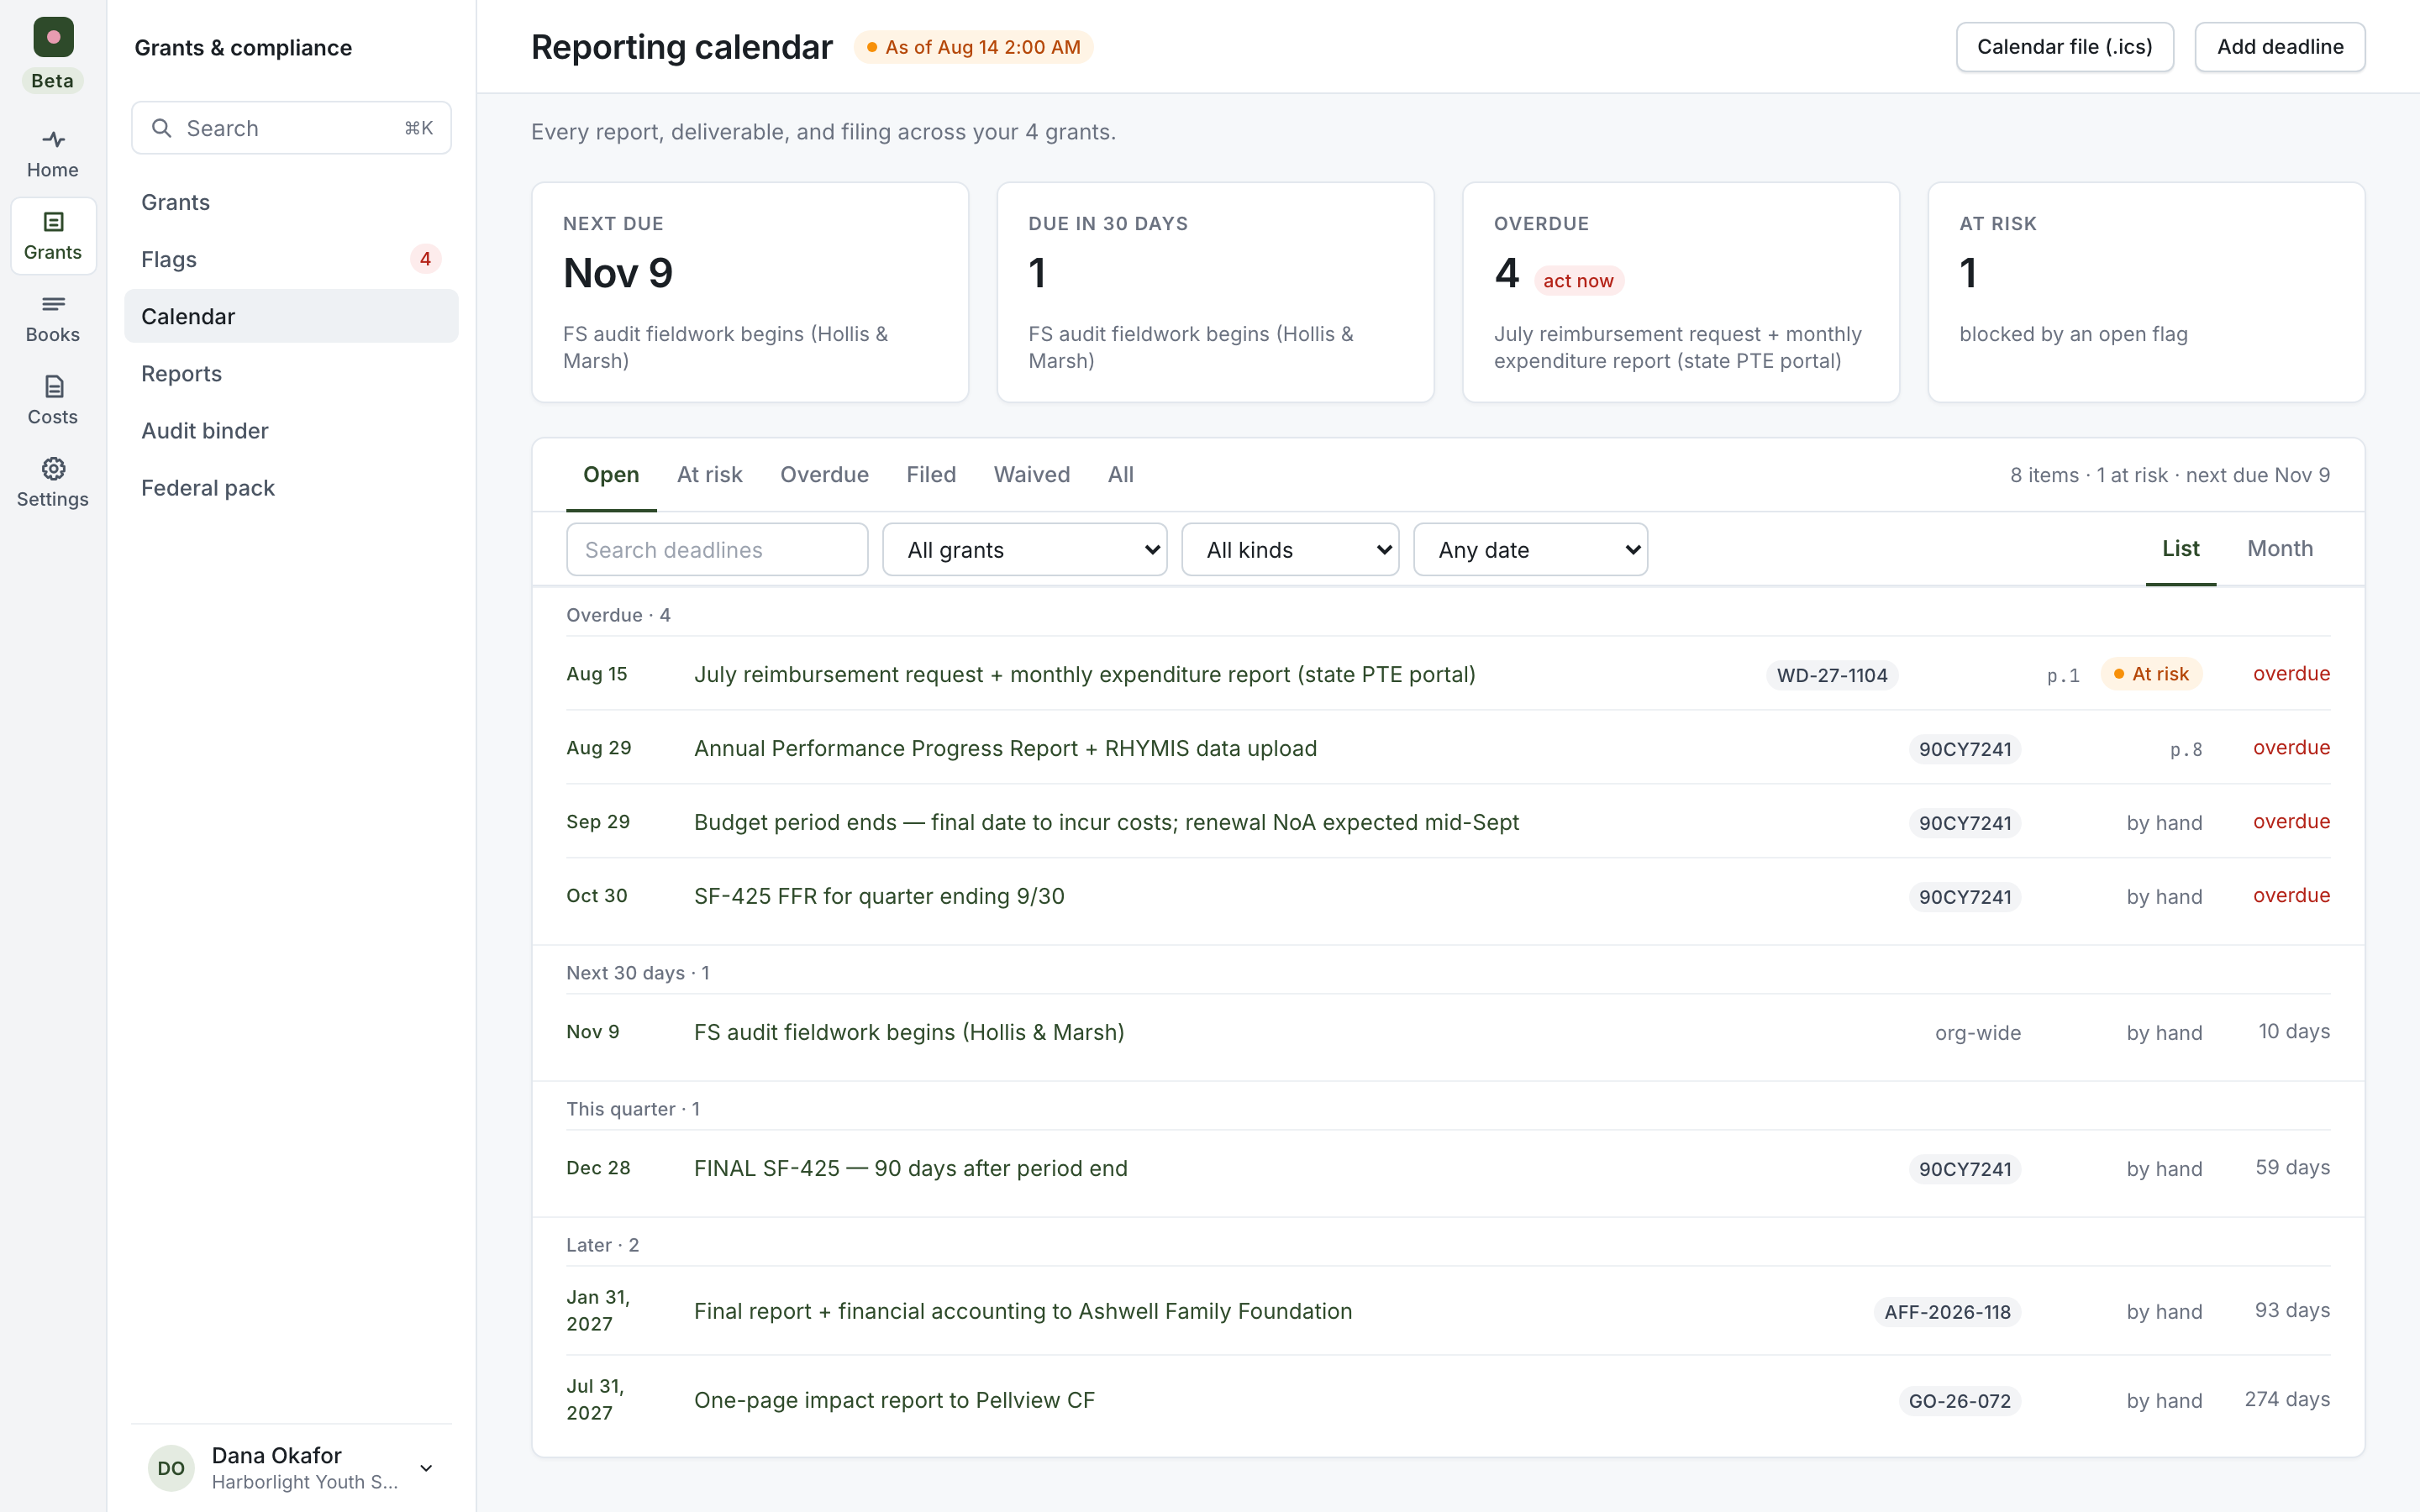Open the Any date filter dropdown
The width and height of the screenshot is (2420, 1512).
1530,549
